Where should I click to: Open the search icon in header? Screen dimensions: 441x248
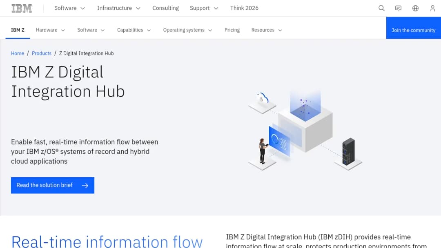(381, 8)
